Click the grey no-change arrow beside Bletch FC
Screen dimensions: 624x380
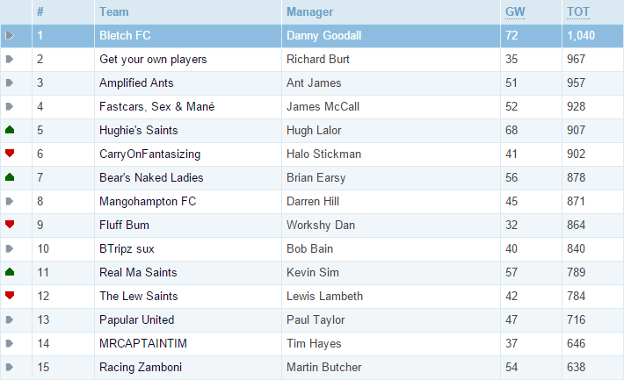pyautogui.click(x=10, y=36)
